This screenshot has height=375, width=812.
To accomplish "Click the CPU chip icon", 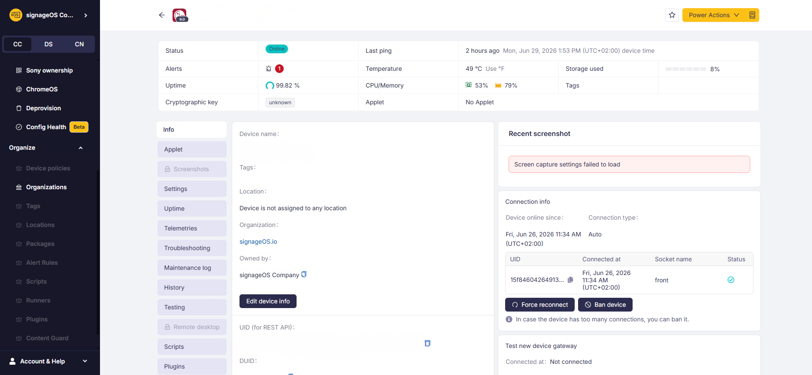I will 469,85.
